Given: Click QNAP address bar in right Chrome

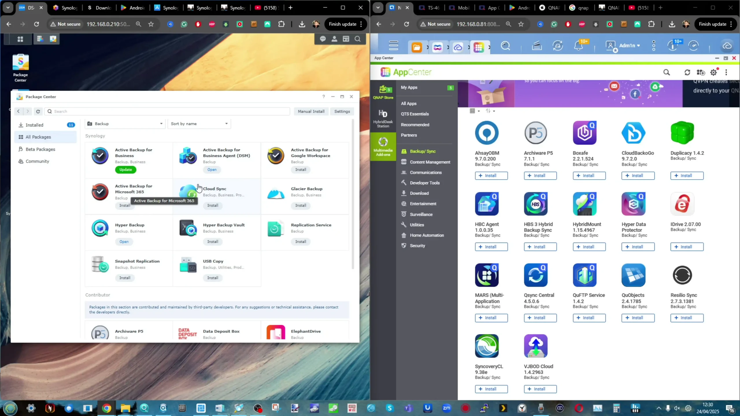Looking at the screenshot, I should (478, 24).
